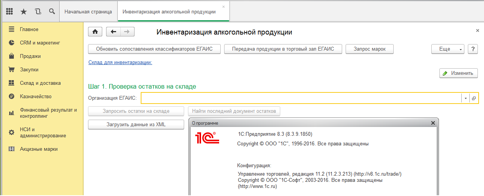Expand the Организация ЕГАИС dropdown arrow
The height and width of the screenshot is (196, 484).
pos(466,98)
